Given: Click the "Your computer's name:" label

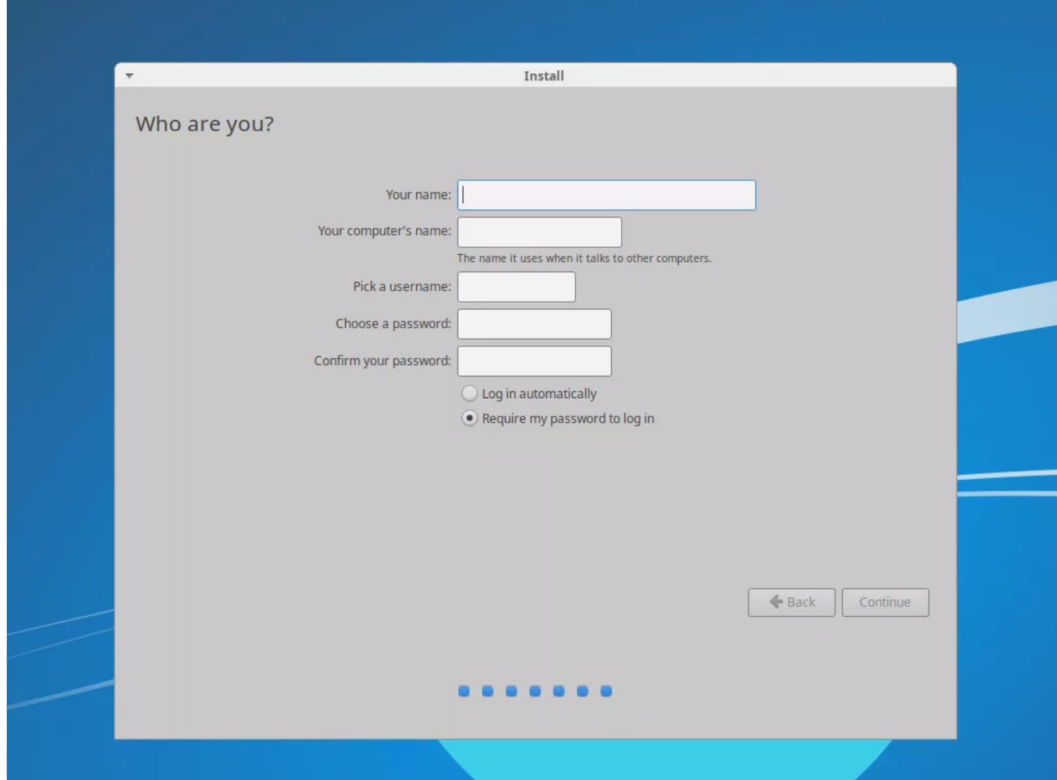Looking at the screenshot, I should (384, 231).
